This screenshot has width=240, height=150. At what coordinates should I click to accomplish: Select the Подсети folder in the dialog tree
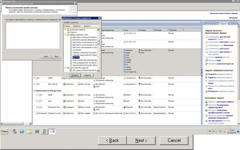(x=73, y=32)
